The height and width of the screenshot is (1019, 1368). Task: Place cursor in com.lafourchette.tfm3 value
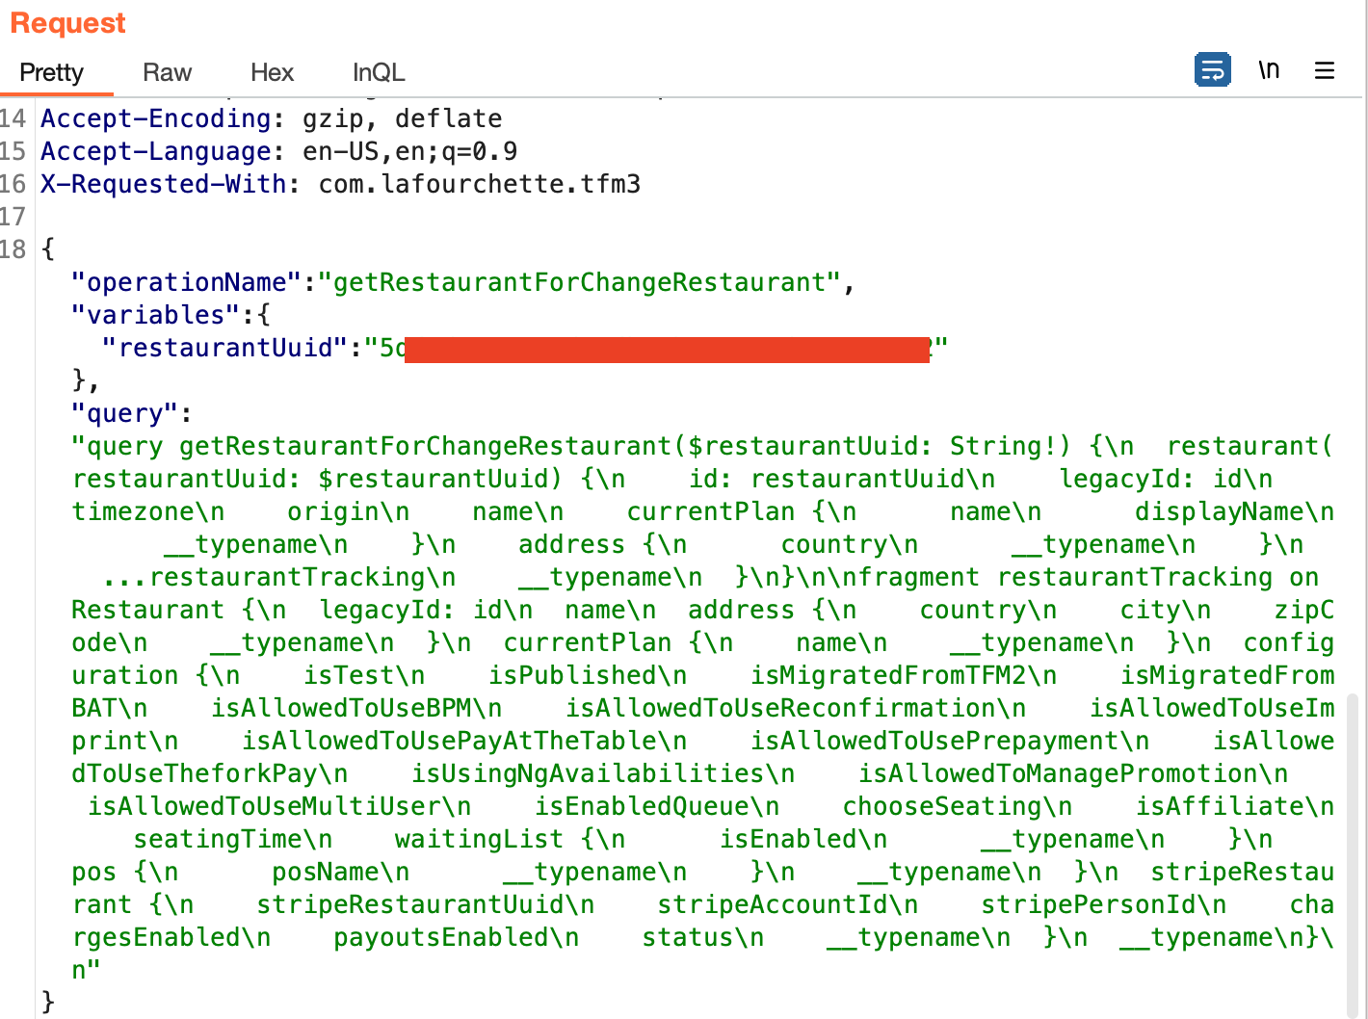[x=479, y=185]
